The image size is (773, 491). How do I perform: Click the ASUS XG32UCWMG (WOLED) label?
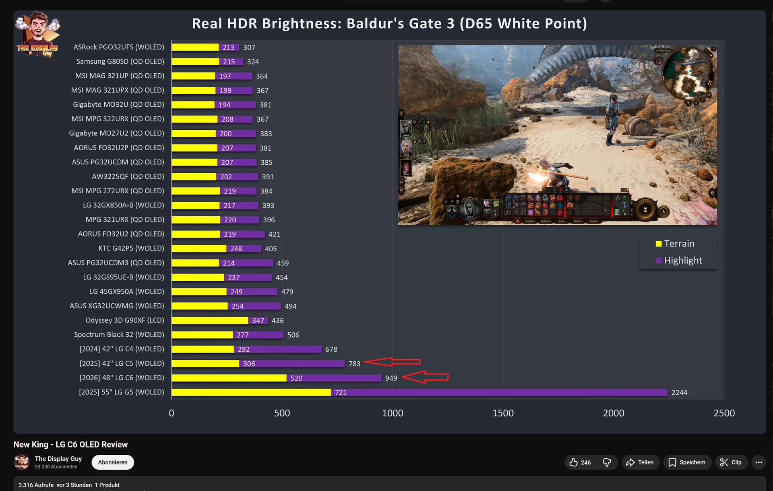pyautogui.click(x=117, y=306)
